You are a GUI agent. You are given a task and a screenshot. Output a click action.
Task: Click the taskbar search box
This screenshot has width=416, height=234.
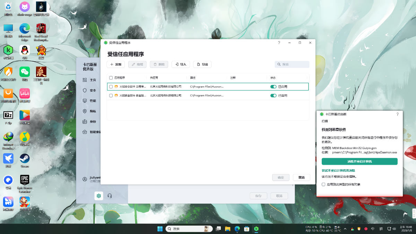[x=189, y=229]
